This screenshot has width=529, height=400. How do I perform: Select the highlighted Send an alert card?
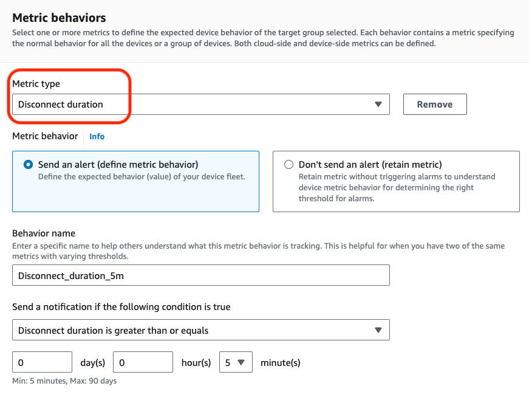(x=135, y=181)
